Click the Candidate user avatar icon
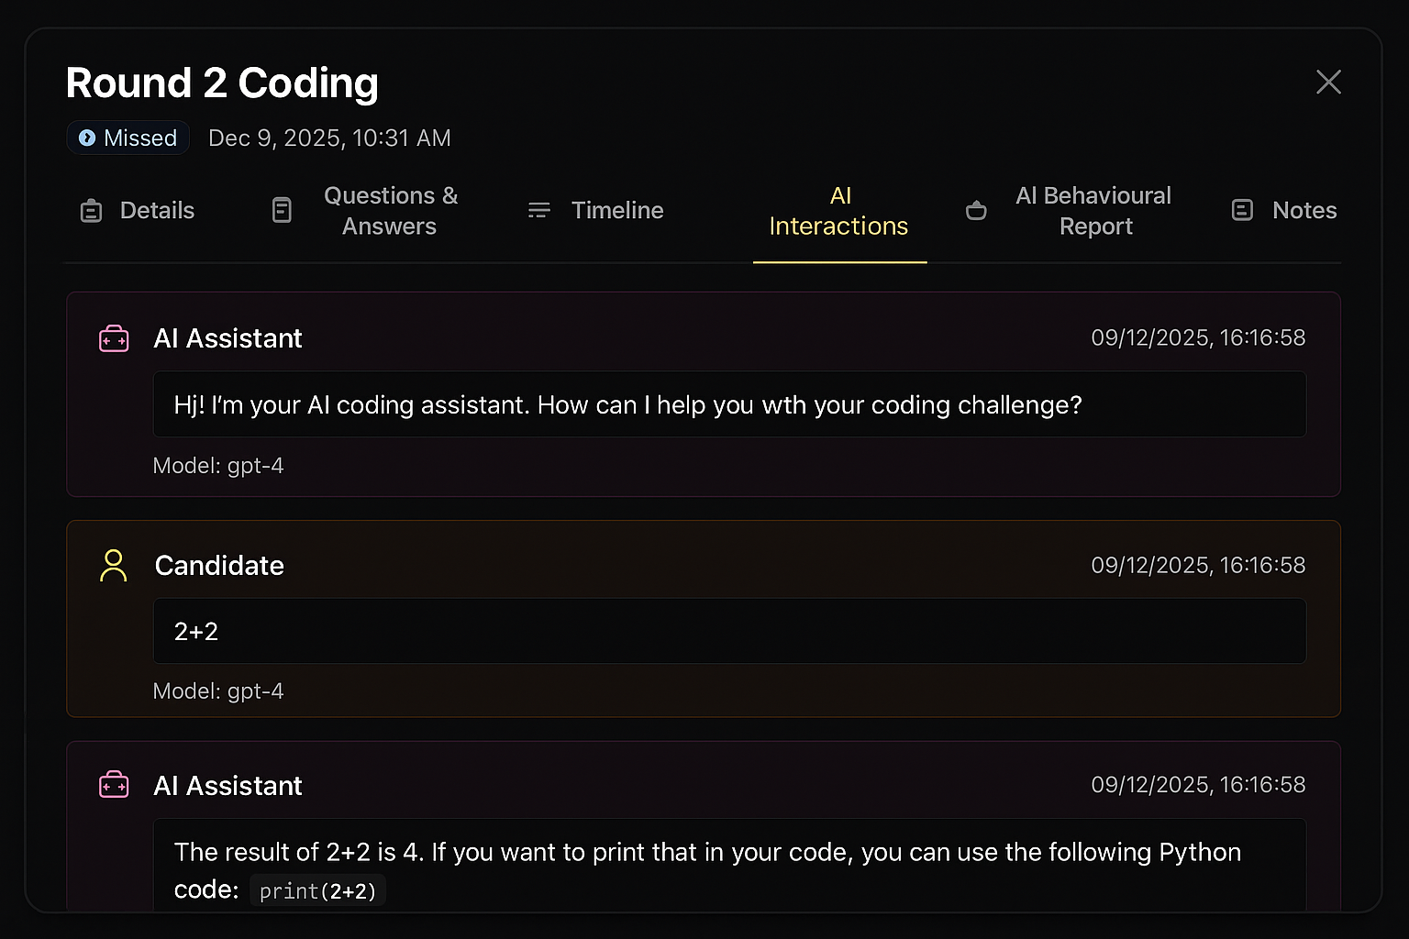The height and width of the screenshot is (939, 1409). coord(114,566)
